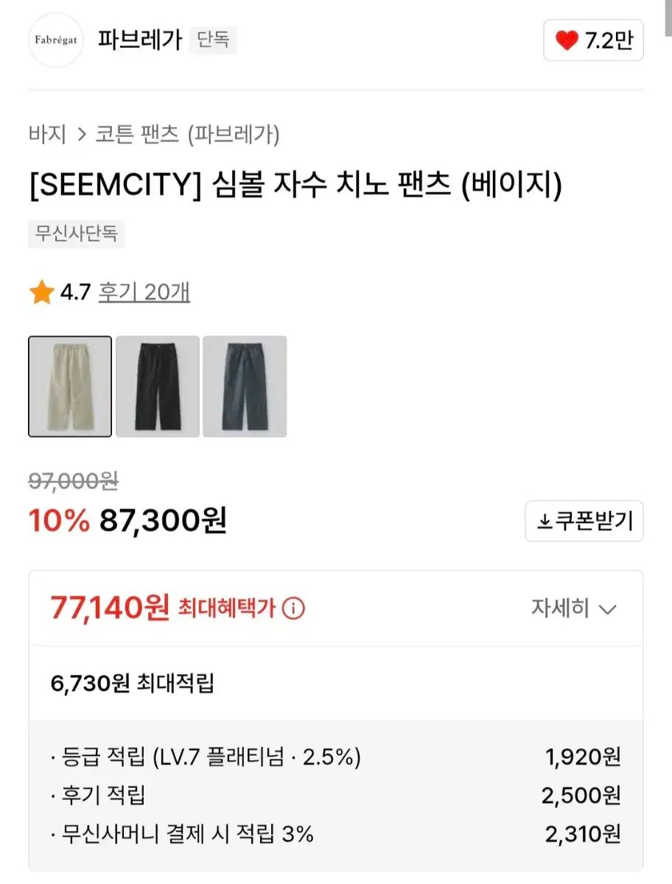The image size is (672, 884).
Task: Tap the 등급 적립 LV.7 플래티넘 row
Action: [x=206, y=756]
